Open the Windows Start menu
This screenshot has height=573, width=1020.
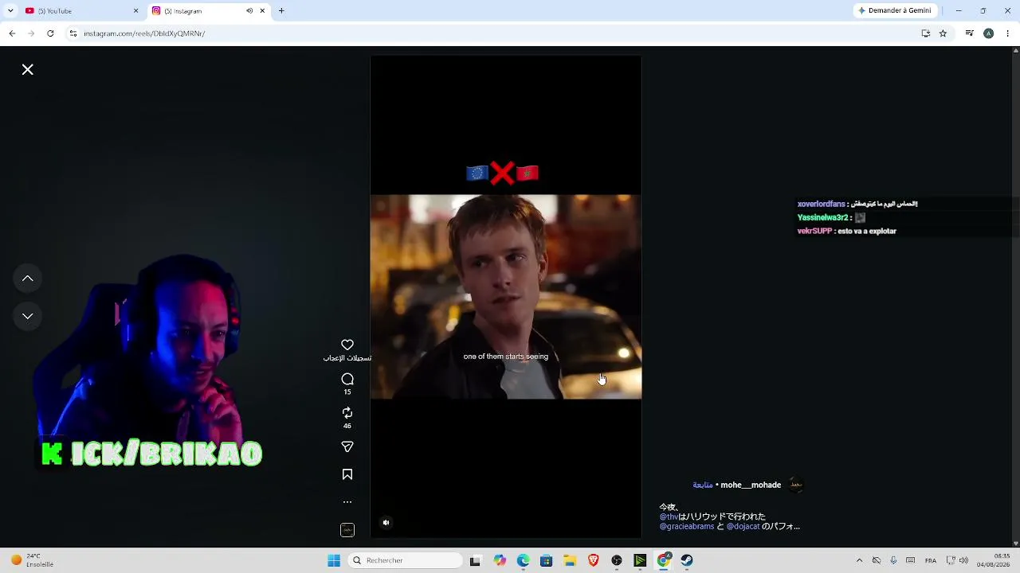[334, 560]
